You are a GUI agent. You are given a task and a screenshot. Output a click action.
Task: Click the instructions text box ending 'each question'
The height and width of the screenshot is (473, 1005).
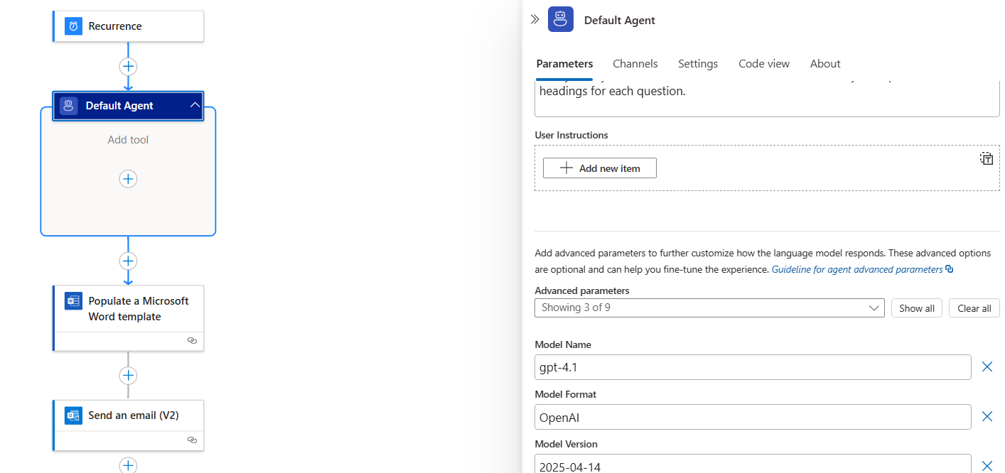point(767,99)
